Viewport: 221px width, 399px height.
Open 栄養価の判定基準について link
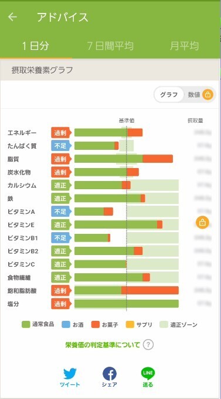[x=103, y=345]
